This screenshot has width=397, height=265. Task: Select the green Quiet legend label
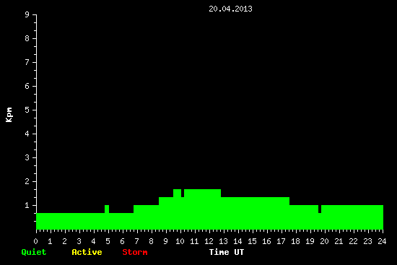pyautogui.click(x=34, y=252)
